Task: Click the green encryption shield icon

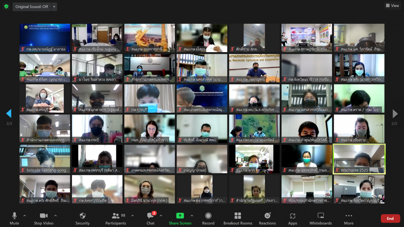Action: click(x=6, y=6)
